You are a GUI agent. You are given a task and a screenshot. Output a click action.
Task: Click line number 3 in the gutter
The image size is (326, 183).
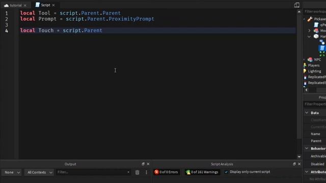7,25
